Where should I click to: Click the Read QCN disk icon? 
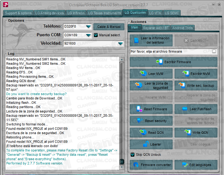(143, 132)
